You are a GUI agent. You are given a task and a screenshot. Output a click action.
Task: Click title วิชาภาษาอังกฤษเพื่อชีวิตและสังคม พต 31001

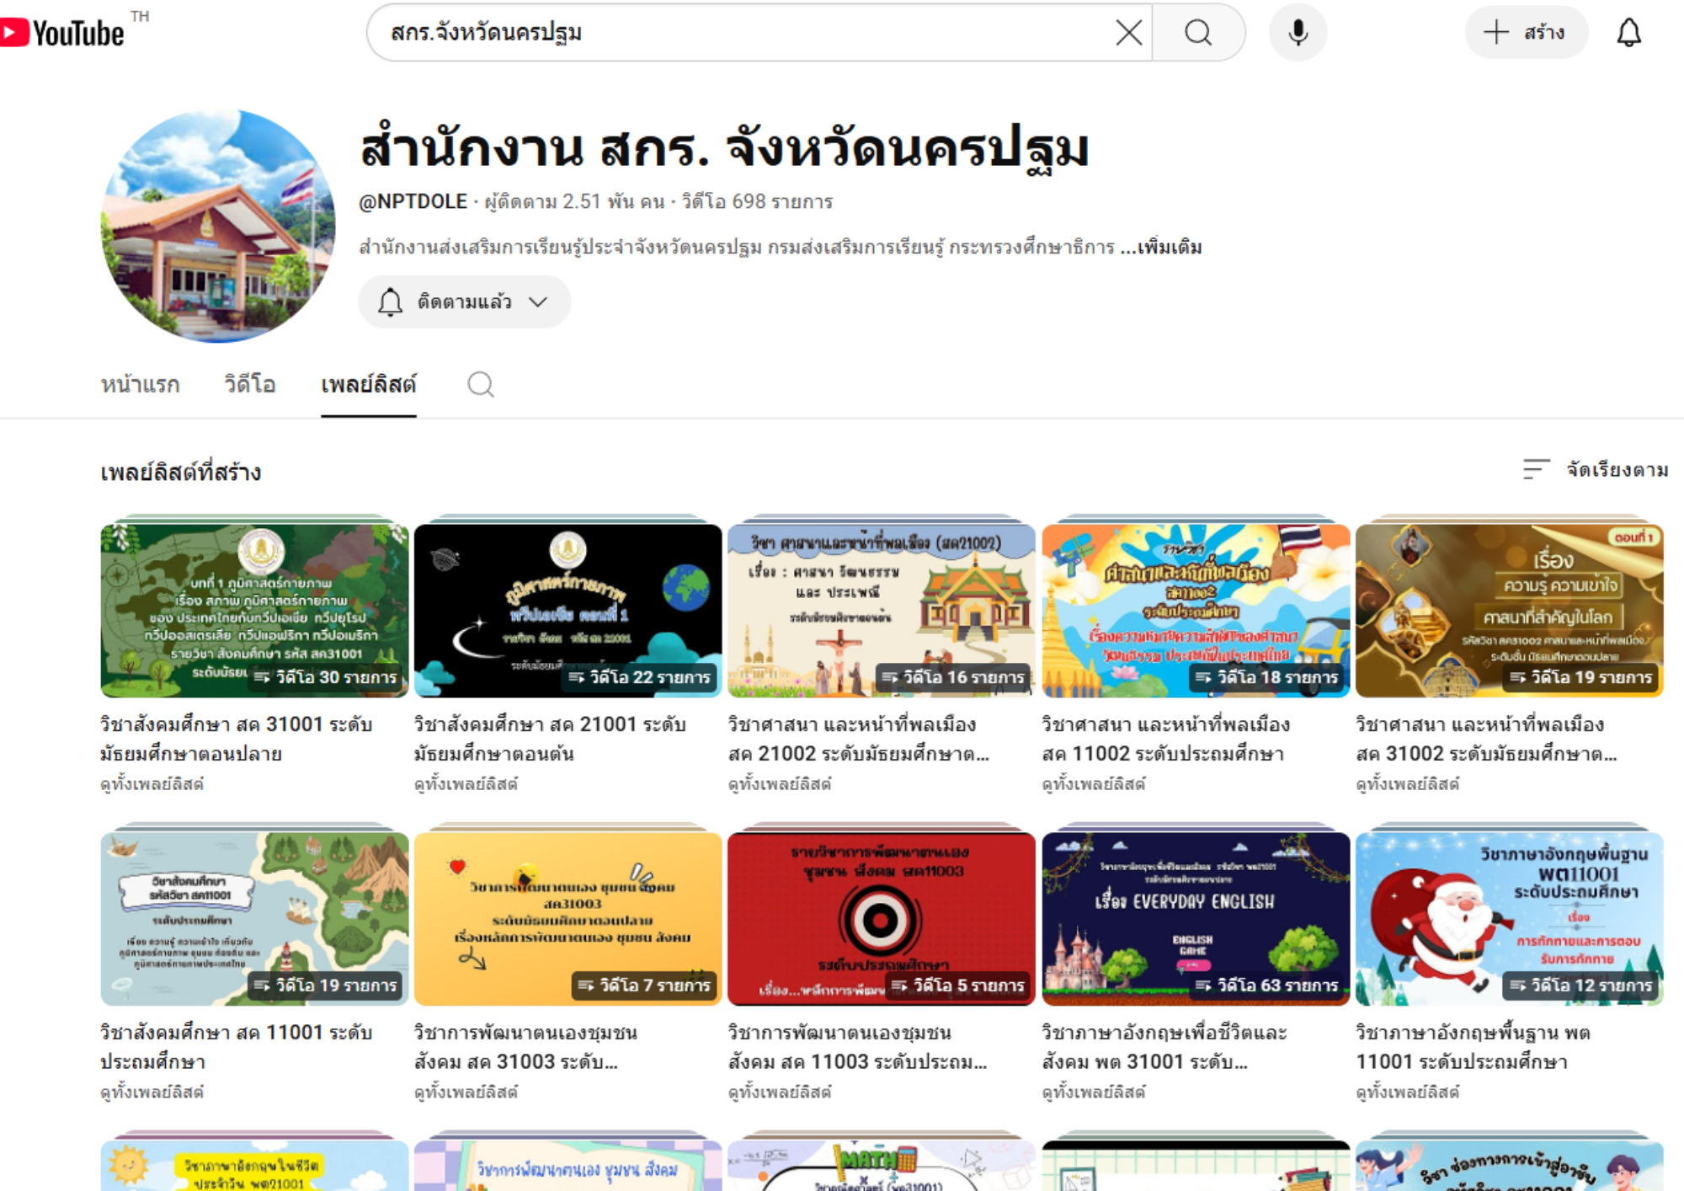1164,1047
